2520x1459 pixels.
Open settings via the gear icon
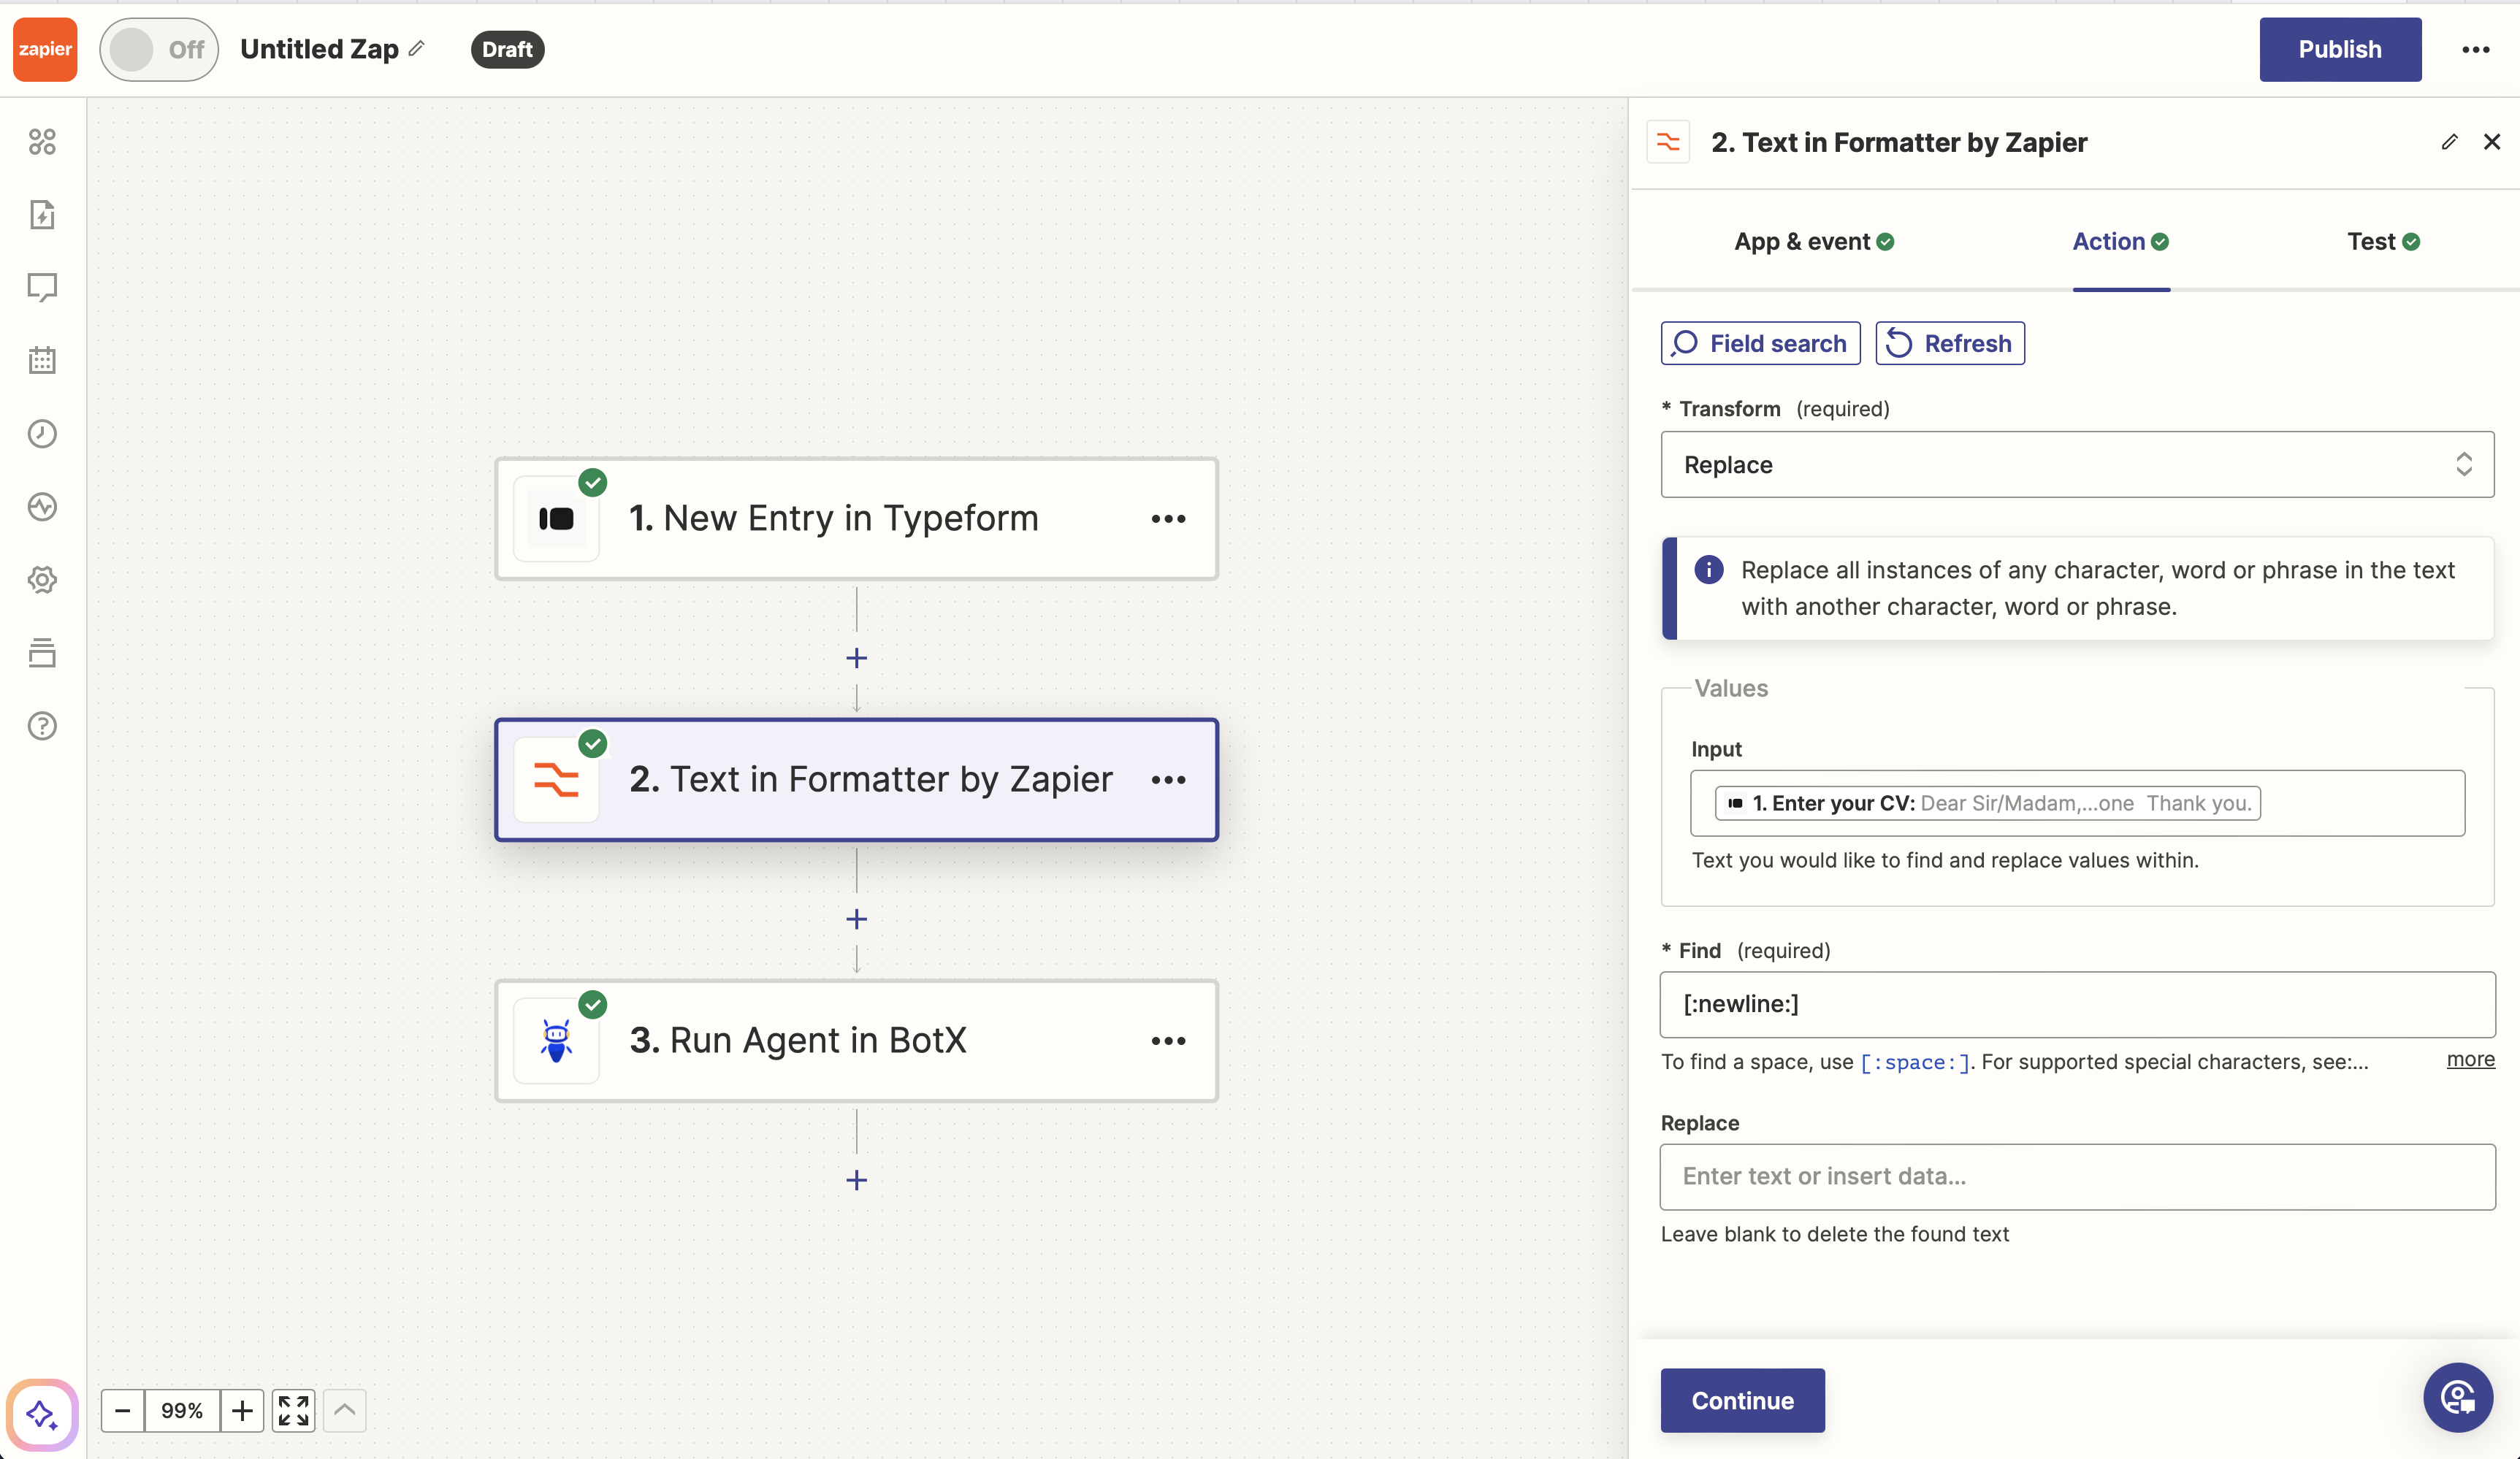coord(42,580)
